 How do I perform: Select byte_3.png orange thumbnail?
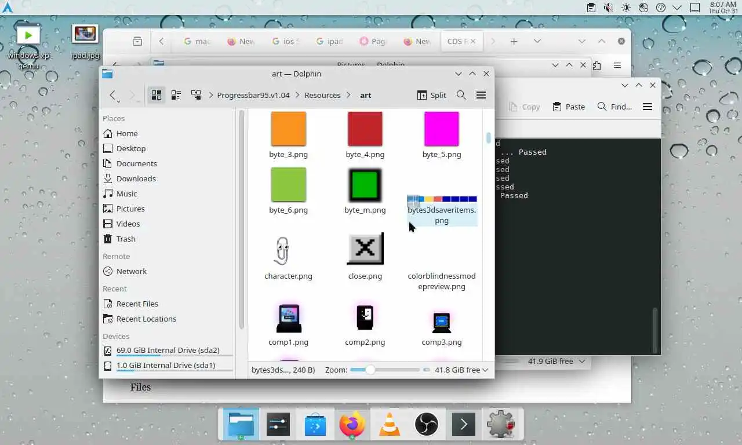288,129
